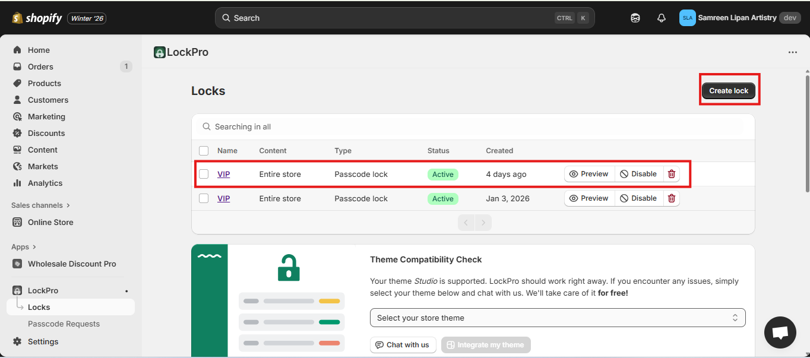Click the three-dot more options icon
This screenshot has width=810, height=358.
point(793,52)
